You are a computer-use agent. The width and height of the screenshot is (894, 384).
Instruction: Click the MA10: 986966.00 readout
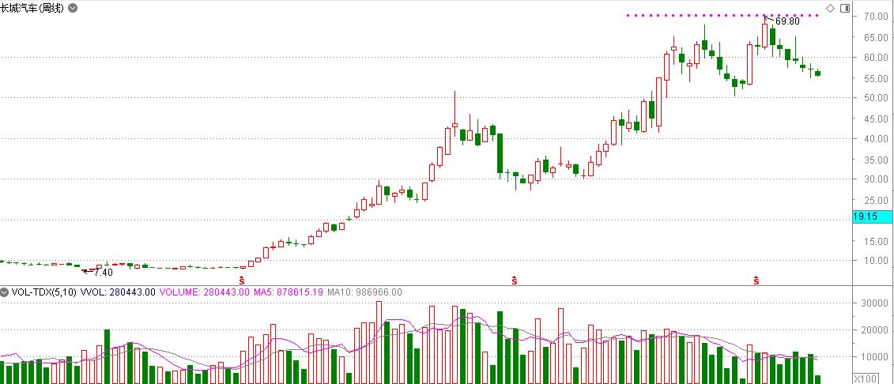365,292
